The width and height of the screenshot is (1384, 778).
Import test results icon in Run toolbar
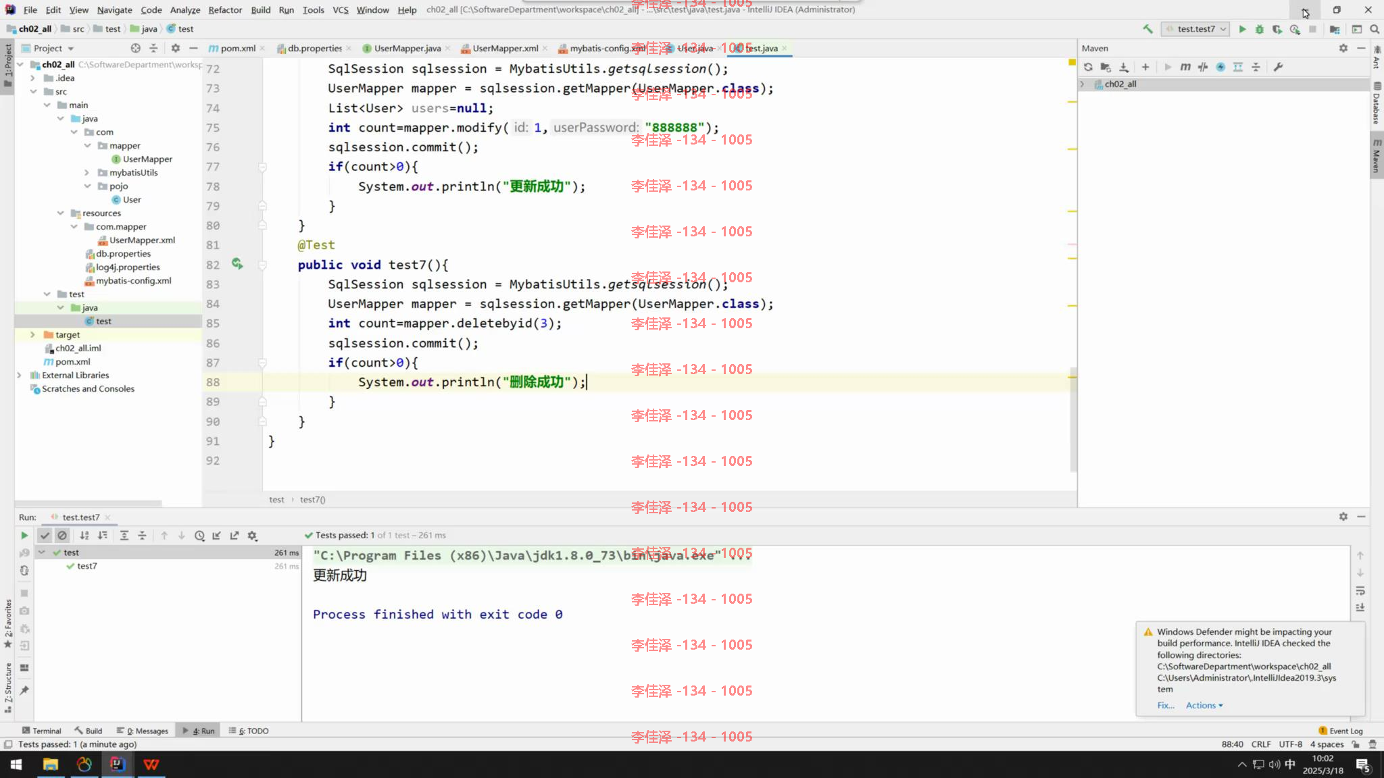pos(217,536)
